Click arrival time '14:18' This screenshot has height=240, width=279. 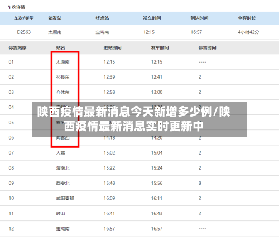[x=109, y=138]
